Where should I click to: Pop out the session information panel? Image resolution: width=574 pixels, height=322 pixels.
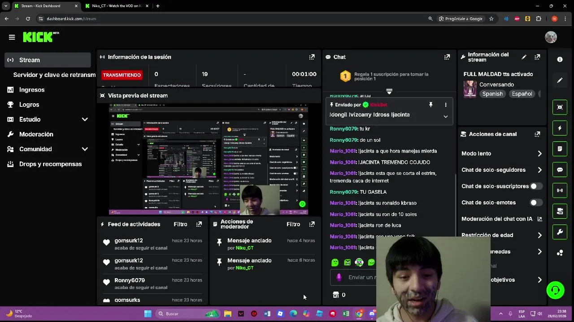(x=312, y=57)
